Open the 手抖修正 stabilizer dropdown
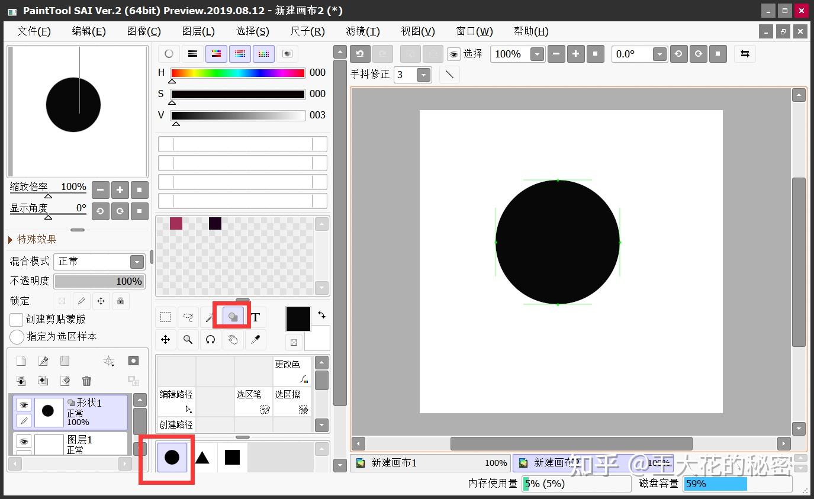The height and width of the screenshot is (499, 814). (x=423, y=75)
